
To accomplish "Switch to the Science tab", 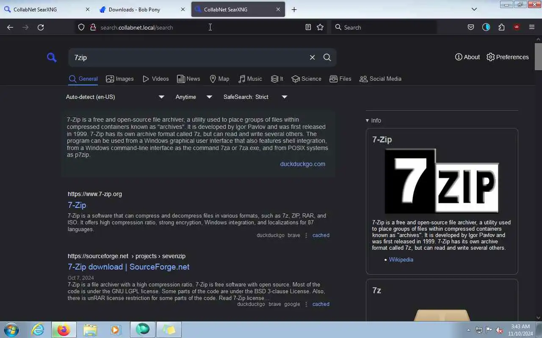I will [306, 79].
